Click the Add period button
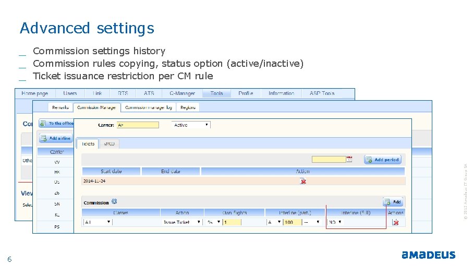Screen dimensions: 473x266 pos(383,160)
